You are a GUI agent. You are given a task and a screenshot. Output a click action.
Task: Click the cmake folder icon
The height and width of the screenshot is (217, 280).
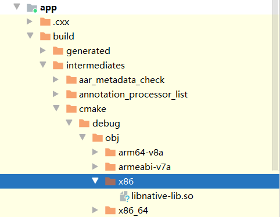click(x=71, y=108)
